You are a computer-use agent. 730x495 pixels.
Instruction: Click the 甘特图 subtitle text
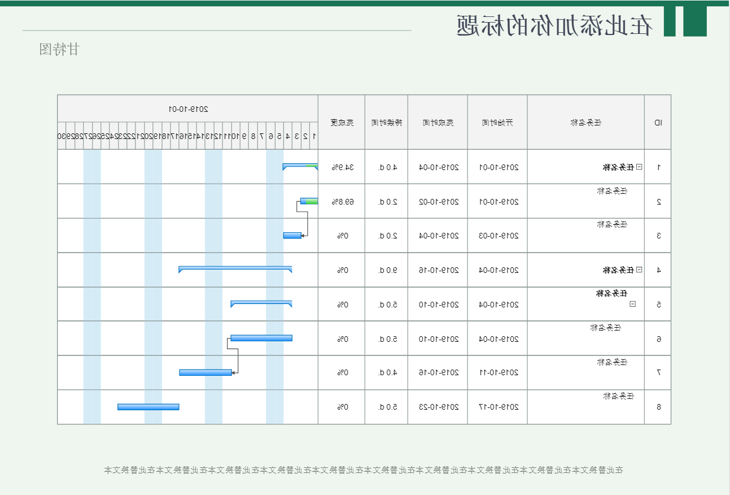(59, 49)
